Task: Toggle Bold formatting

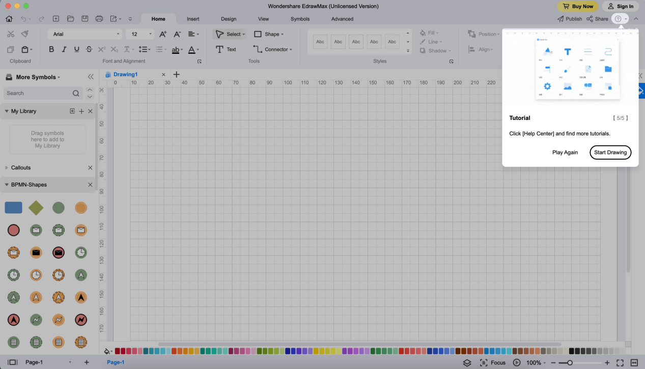Action: click(51, 49)
